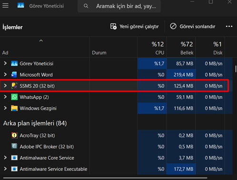
Task: Expand Antimalware Service Executable entry
Action: pyautogui.click(x=5, y=169)
